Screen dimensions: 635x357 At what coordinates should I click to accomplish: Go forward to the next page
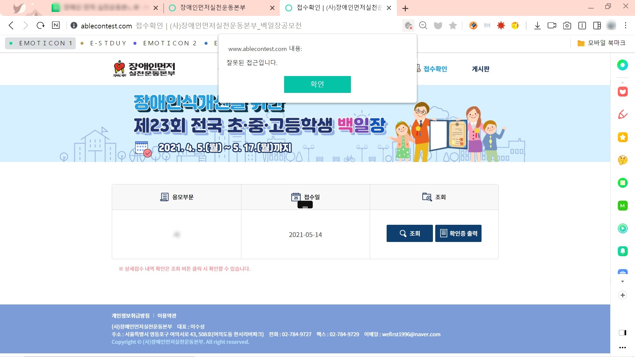pyautogui.click(x=26, y=25)
